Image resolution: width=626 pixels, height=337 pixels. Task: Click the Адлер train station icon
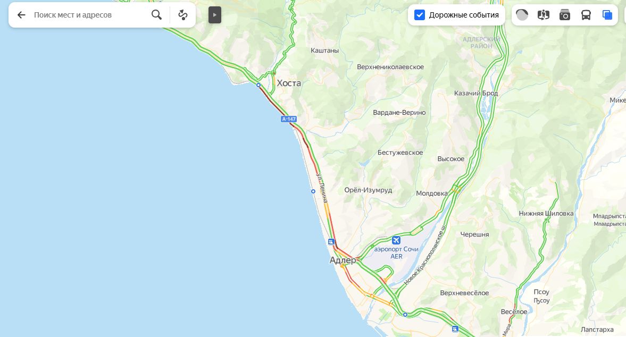coord(331,242)
